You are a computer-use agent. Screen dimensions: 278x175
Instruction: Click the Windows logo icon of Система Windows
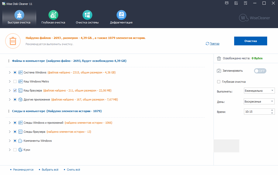(x=20, y=72)
